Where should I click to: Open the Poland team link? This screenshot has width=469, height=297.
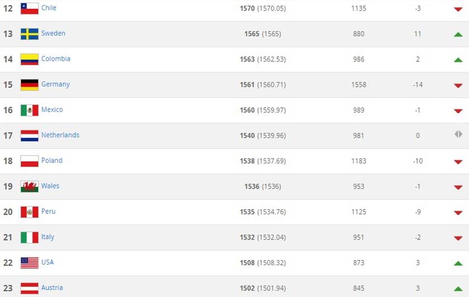point(52,160)
